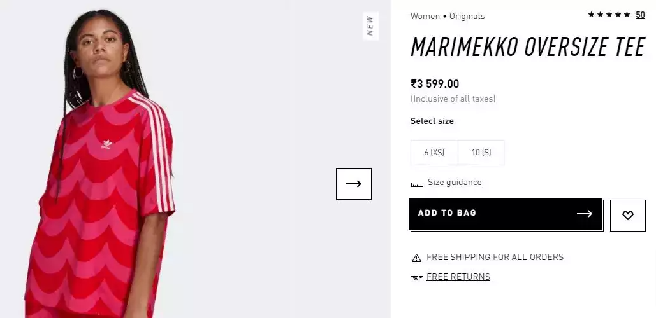Click the returns truck icon
Image resolution: width=656 pixels, height=318 pixels.
coord(416,277)
